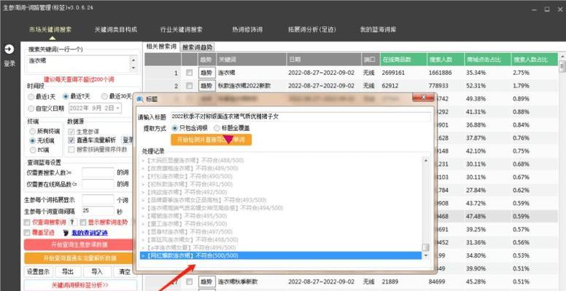Select the 最近7天 time range radio
566x291 pixels.
coord(66,97)
